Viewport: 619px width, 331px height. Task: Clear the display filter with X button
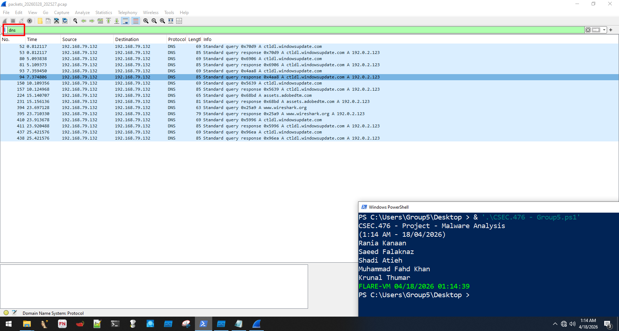(588, 30)
